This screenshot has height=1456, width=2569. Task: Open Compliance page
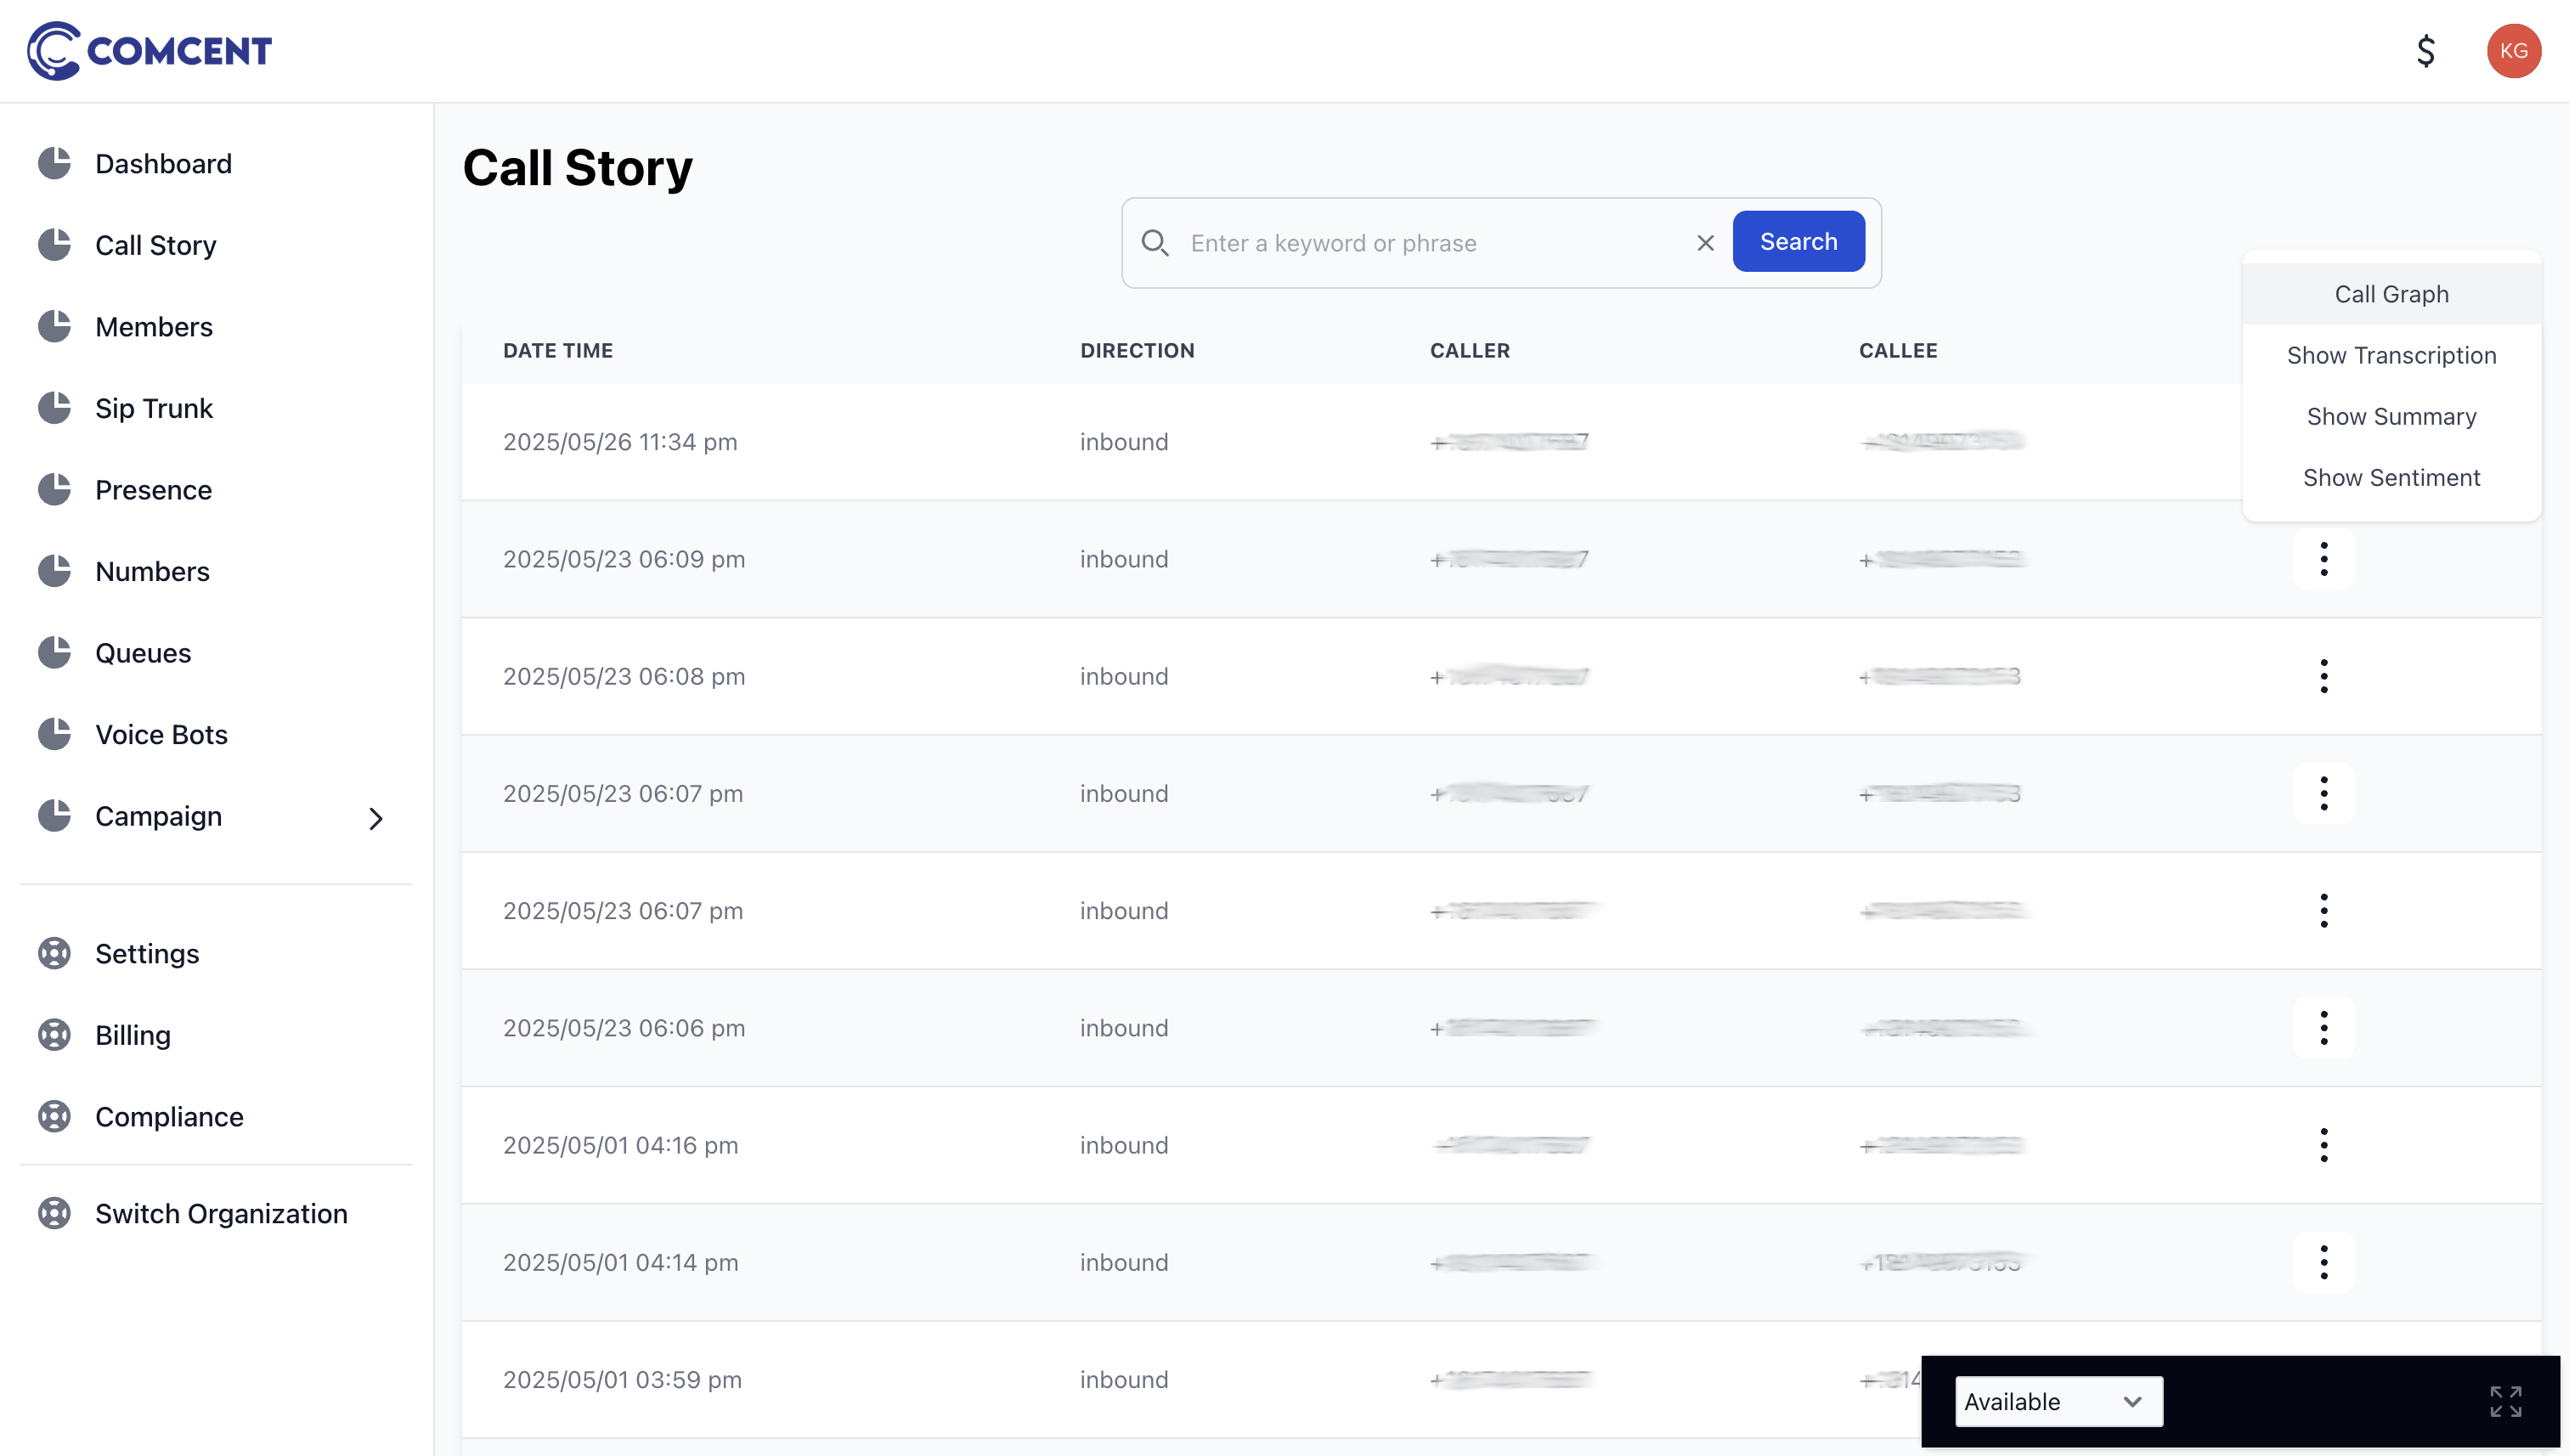pos(169,1116)
